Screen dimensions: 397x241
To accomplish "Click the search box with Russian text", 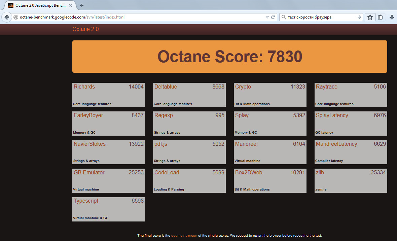I will tap(322, 17).
